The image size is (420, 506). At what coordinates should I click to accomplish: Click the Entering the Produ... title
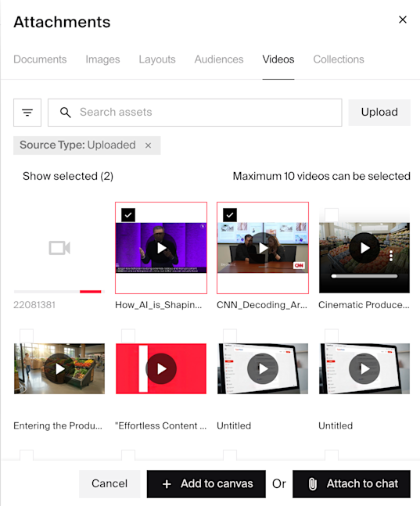(58, 425)
